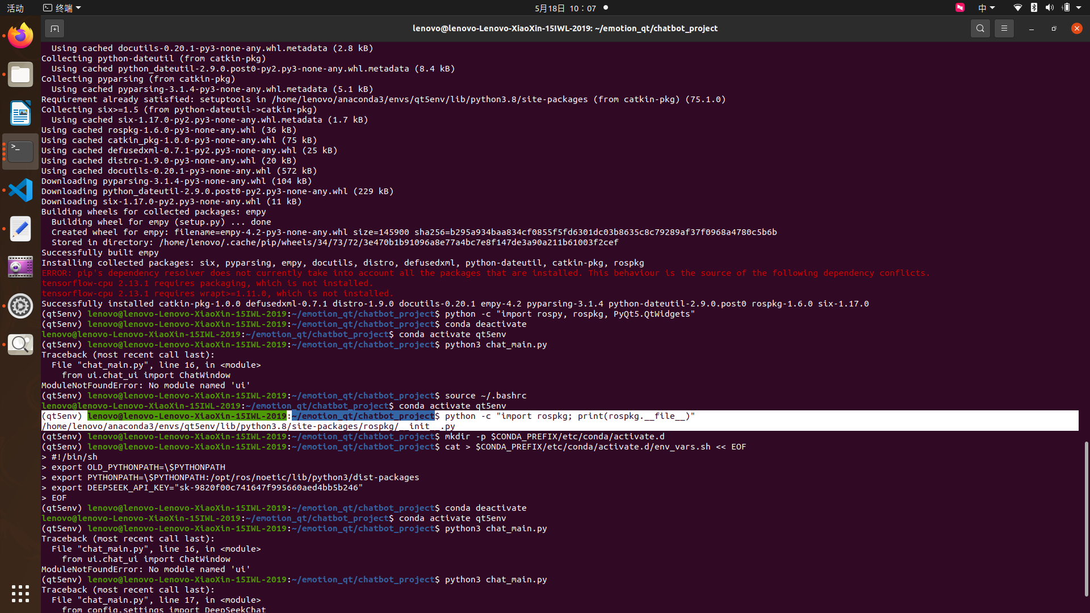Image resolution: width=1090 pixels, height=613 pixels.
Task: Click the pink tray app indicator icon
Action: [x=960, y=8]
